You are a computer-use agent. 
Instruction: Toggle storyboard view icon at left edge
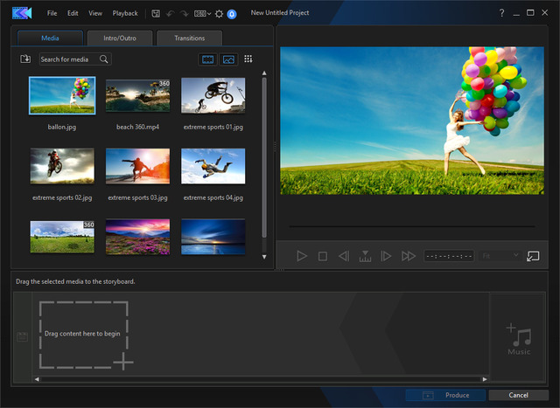(22, 336)
